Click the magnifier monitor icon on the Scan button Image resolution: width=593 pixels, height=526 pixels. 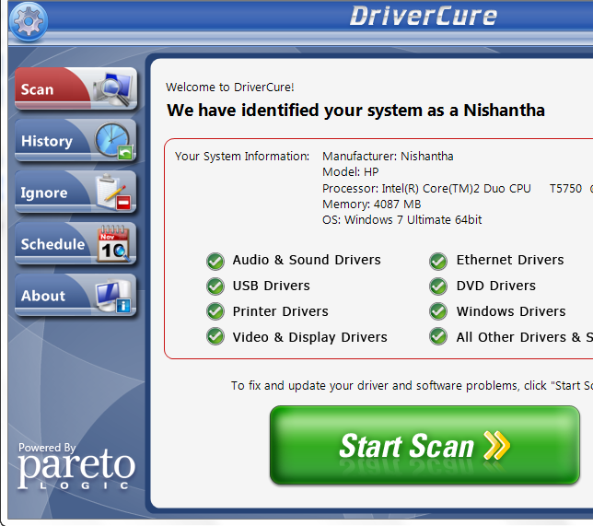(113, 89)
